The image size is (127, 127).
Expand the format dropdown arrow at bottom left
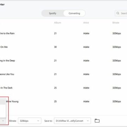click(x=3, y=121)
